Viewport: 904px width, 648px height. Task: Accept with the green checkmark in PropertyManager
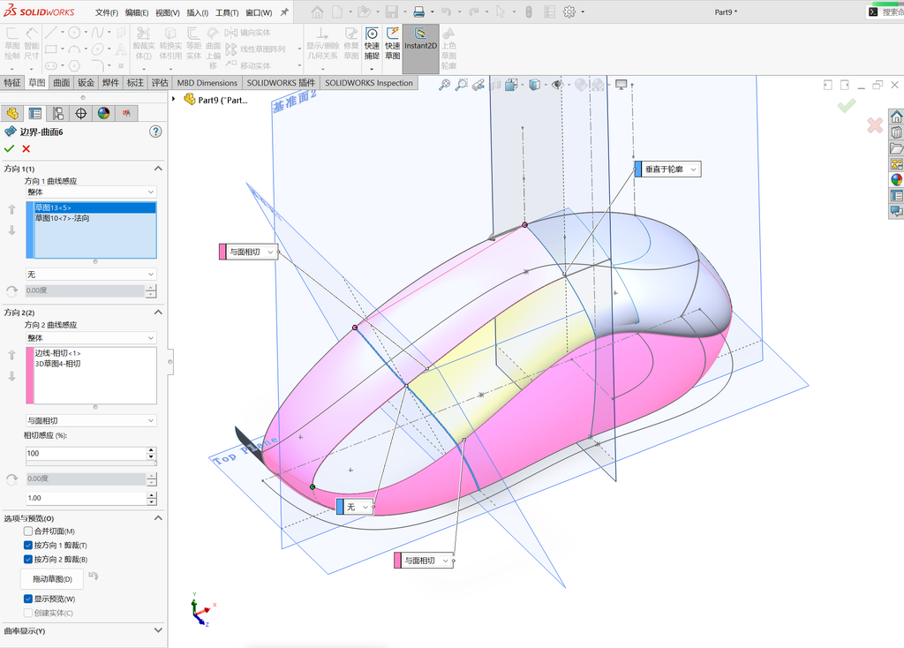pyautogui.click(x=9, y=148)
